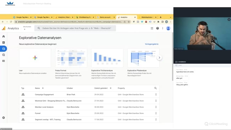
Task: Open the Chrome profile icon in toolbar
Action: 166,22
